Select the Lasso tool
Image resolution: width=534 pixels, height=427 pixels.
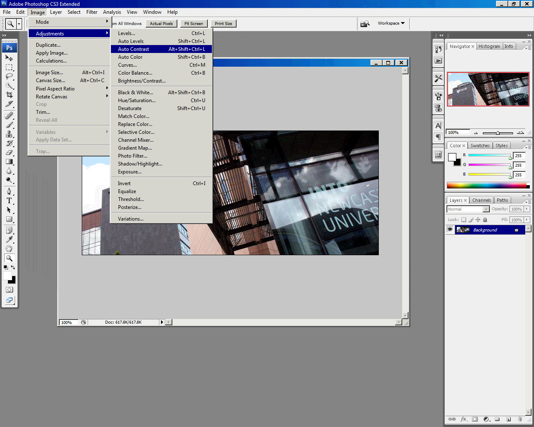pos(9,77)
